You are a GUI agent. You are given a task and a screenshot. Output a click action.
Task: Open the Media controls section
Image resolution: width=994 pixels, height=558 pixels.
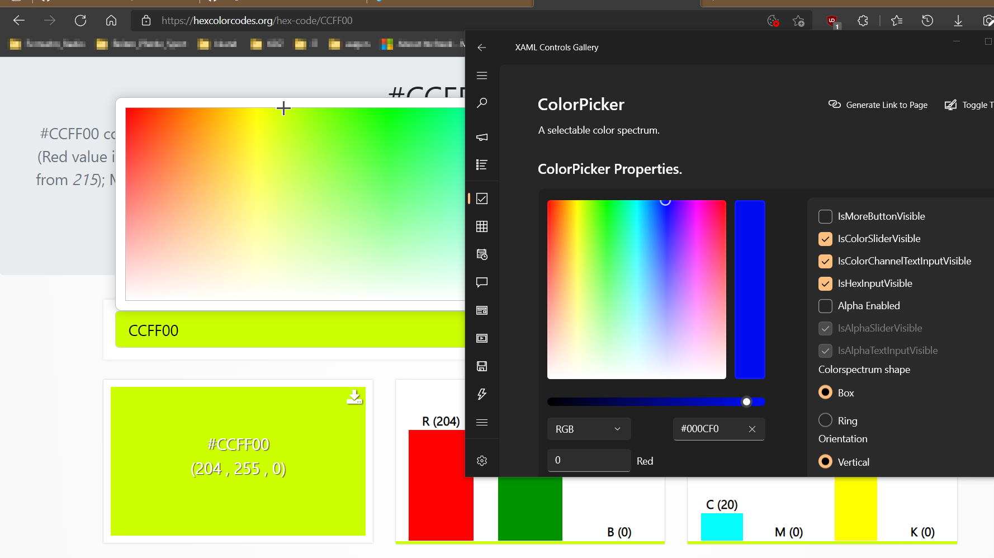pos(482,338)
